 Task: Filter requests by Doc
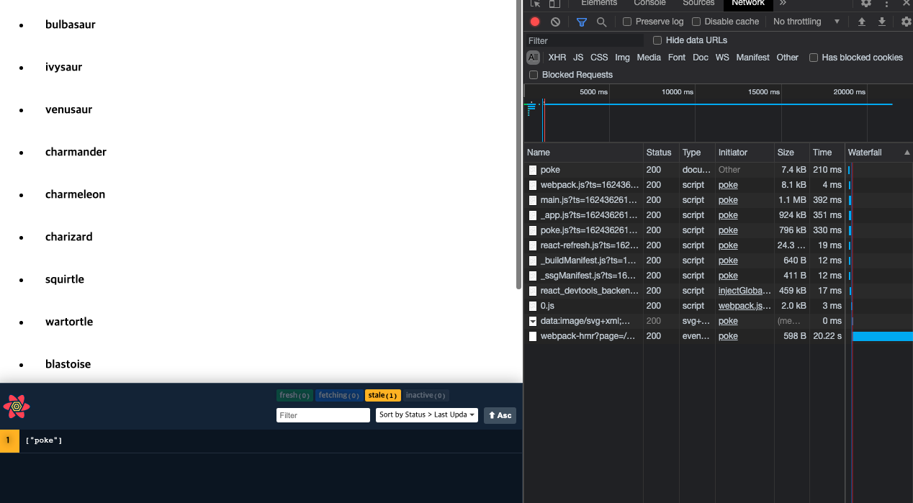coord(701,58)
